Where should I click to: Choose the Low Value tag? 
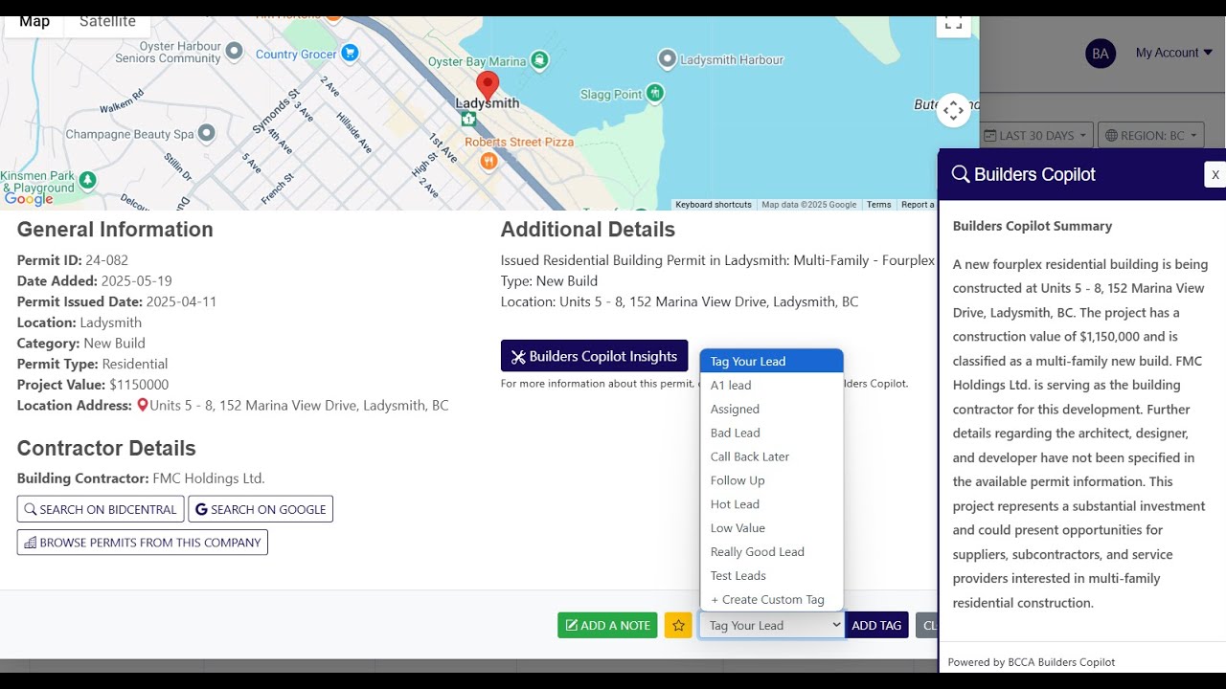point(772,528)
